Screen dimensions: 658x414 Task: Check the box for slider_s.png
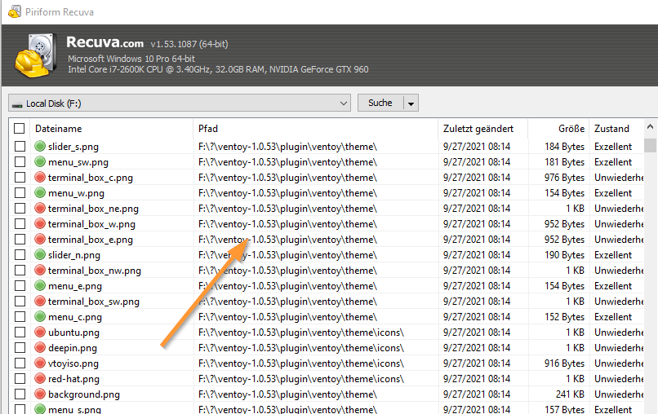pos(20,146)
